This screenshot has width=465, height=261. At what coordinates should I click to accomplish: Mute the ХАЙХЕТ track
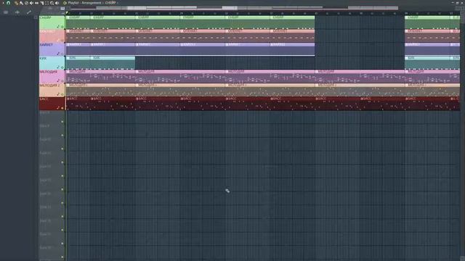coord(62,54)
